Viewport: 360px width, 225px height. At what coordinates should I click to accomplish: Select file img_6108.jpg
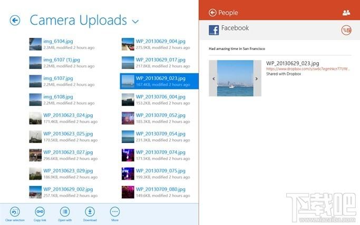(x=62, y=100)
